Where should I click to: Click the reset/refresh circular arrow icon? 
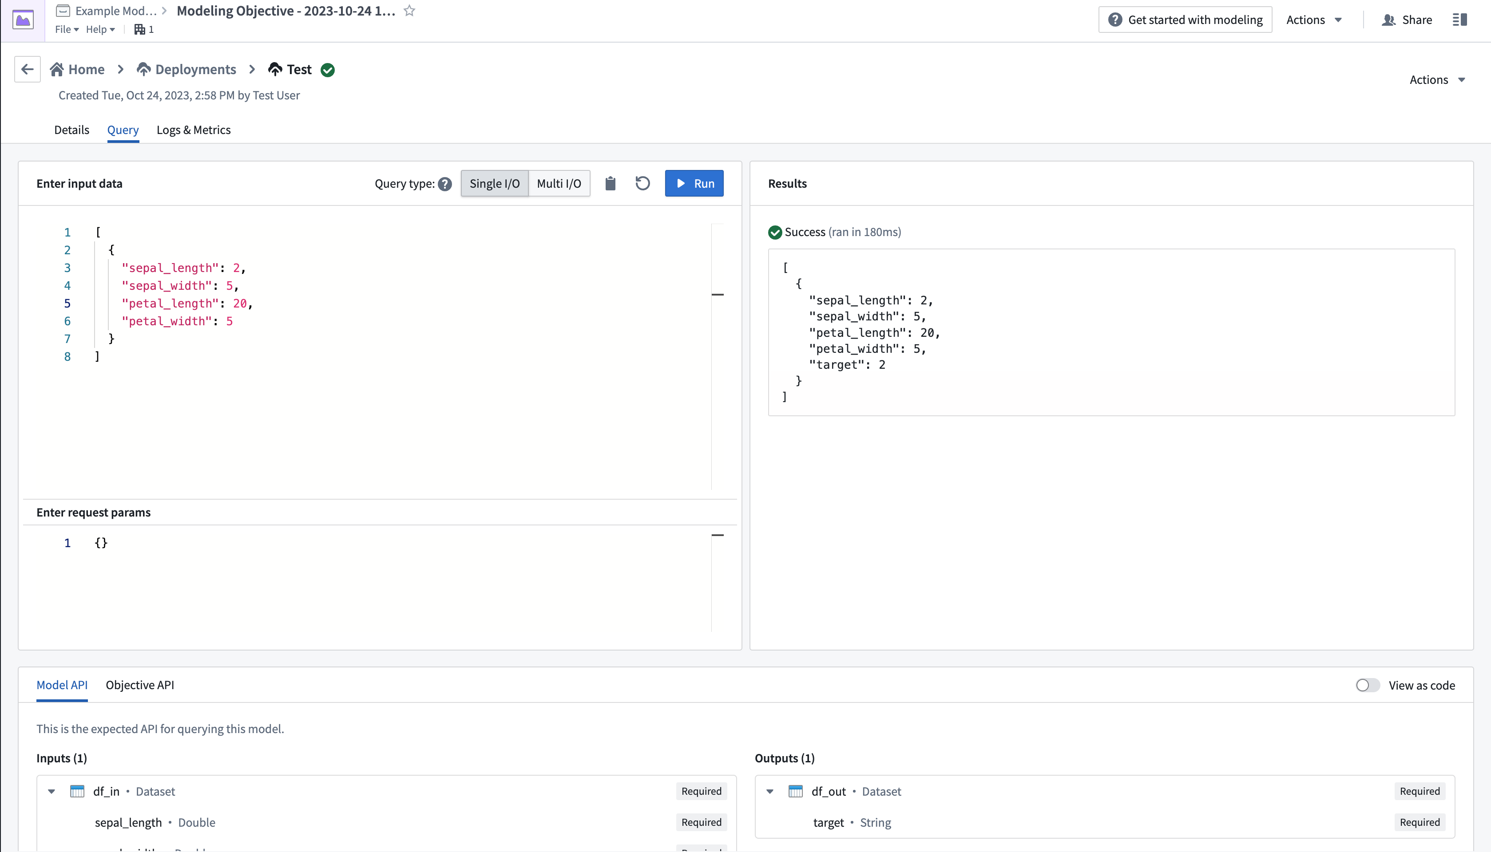[x=642, y=183]
